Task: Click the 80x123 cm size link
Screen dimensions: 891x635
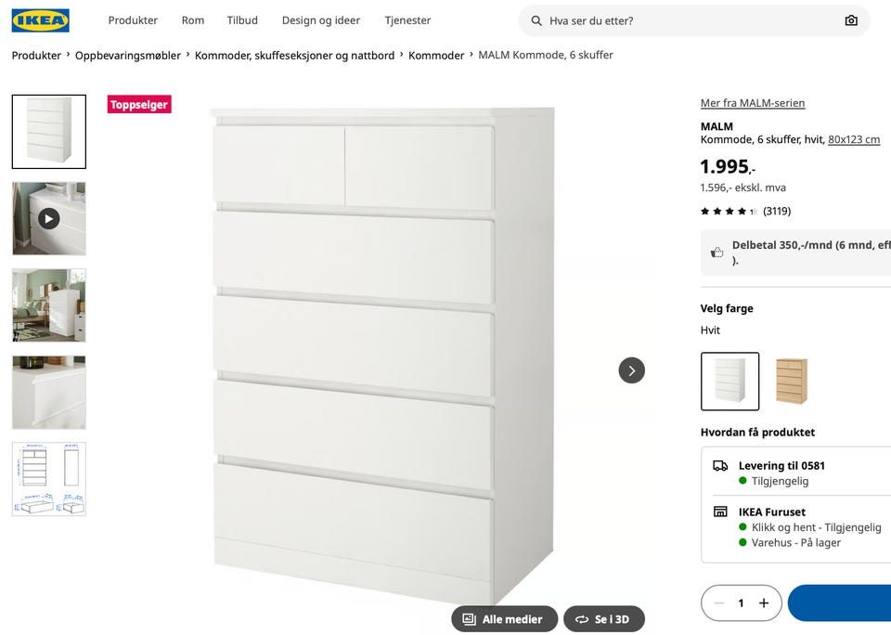Action: tap(854, 139)
